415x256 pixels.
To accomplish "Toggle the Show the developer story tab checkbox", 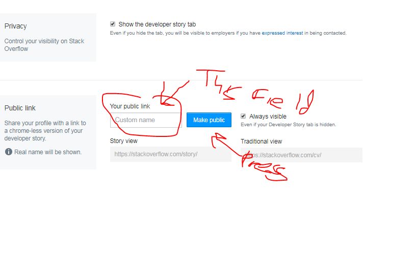I will (113, 24).
